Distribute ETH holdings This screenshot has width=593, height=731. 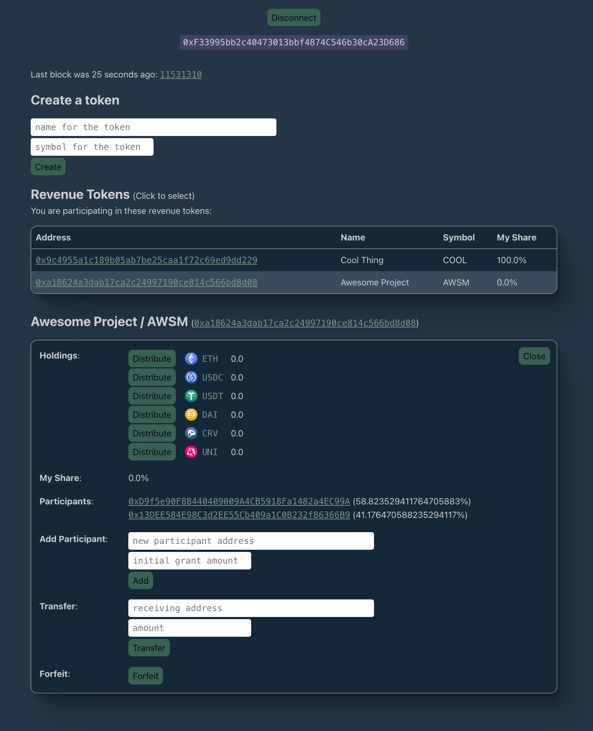(x=152, y=359)
